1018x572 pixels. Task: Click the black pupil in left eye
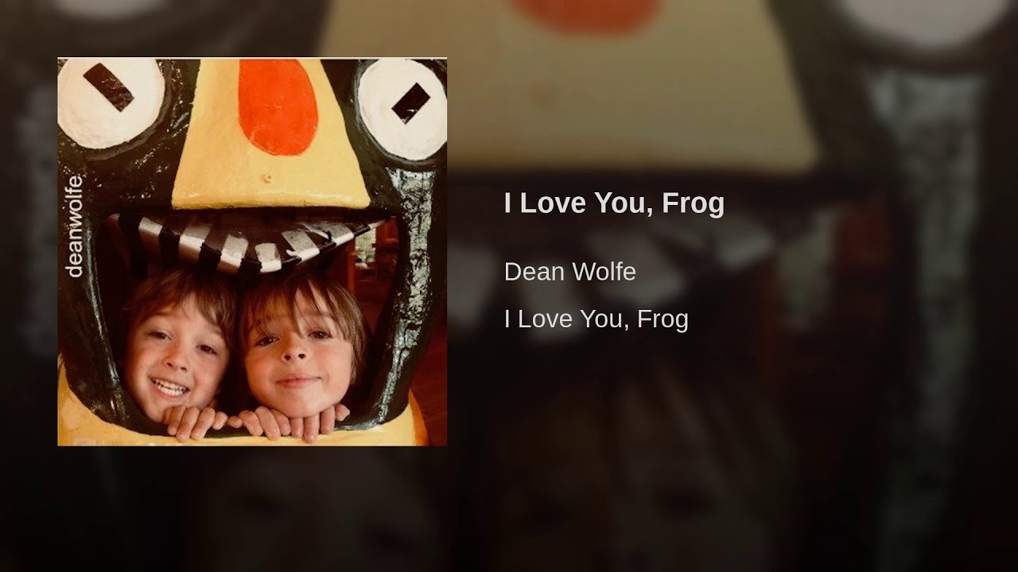(x=109, y=87)
